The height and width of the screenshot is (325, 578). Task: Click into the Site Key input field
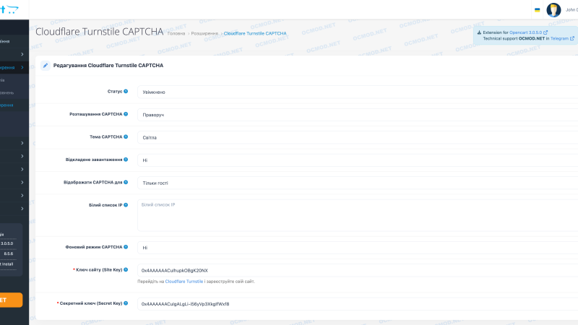point(358,270)
